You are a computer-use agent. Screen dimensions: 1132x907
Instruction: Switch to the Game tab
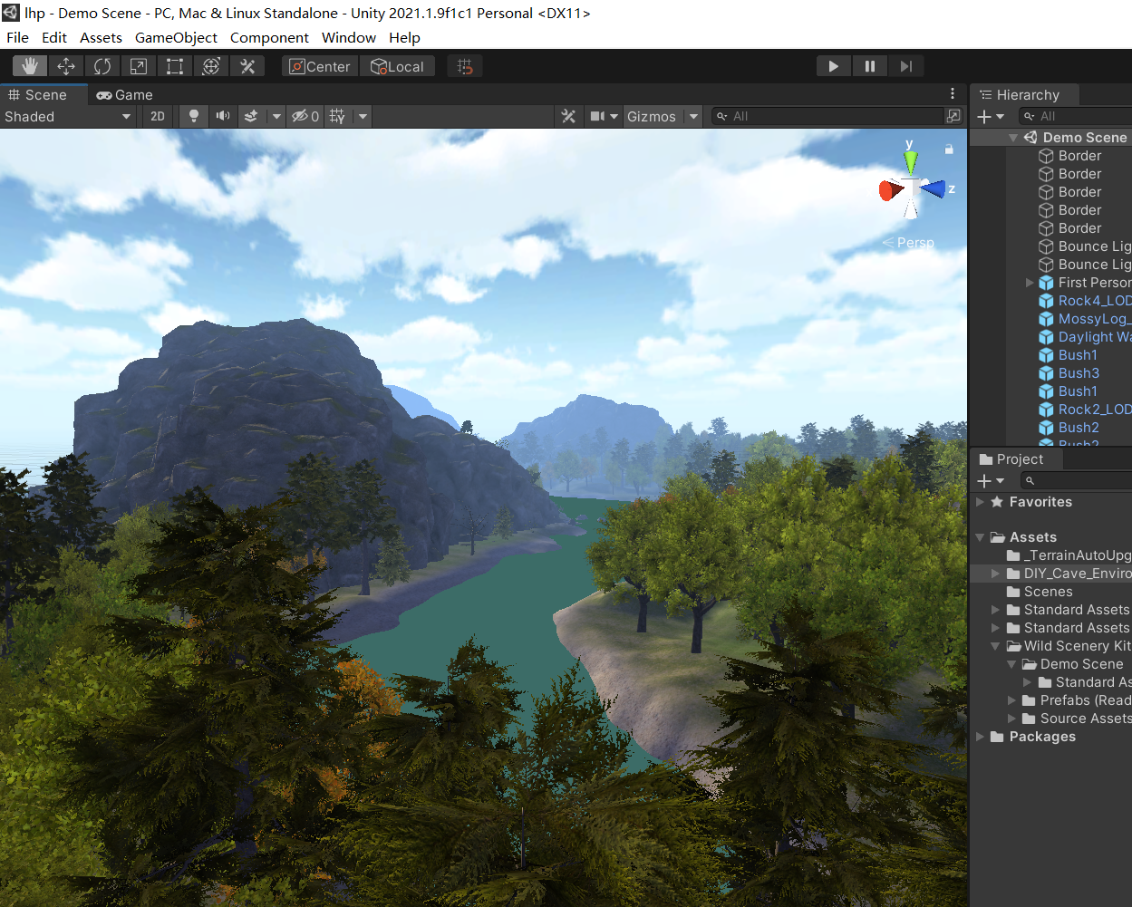point(123,94)
